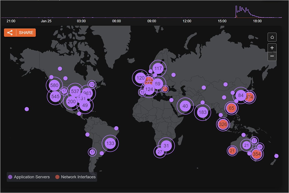Viewport: 289px width, 193px height.
Task: Click the 09:00 timeline label
Action: pyautogui.click(x=152, y=21)
